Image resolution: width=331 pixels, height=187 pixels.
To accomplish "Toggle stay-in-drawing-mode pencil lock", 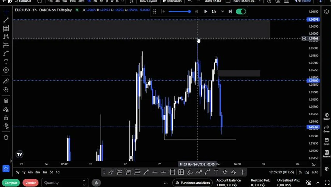I will point(6,109).
